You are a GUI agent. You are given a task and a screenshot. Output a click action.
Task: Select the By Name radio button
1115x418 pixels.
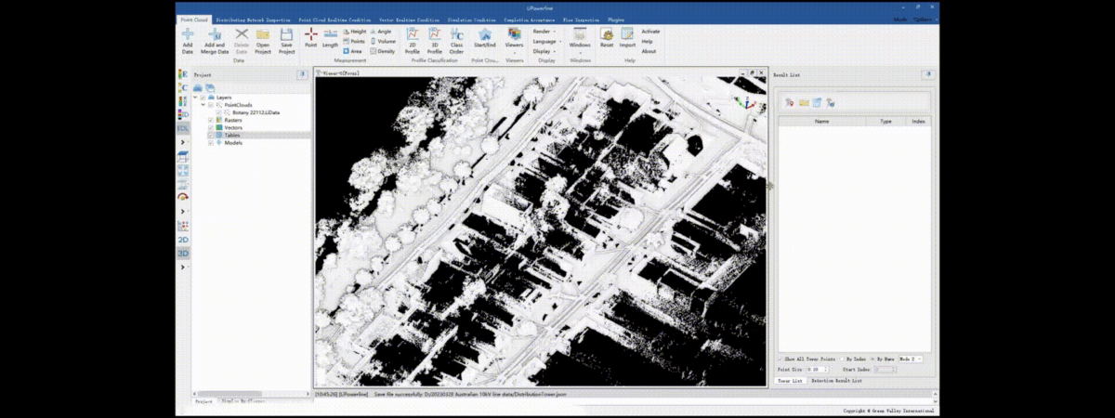[872, 359]
